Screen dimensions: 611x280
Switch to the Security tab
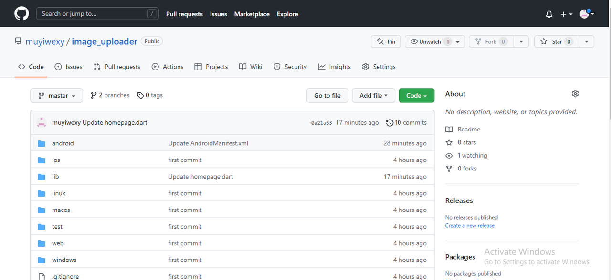290,67
